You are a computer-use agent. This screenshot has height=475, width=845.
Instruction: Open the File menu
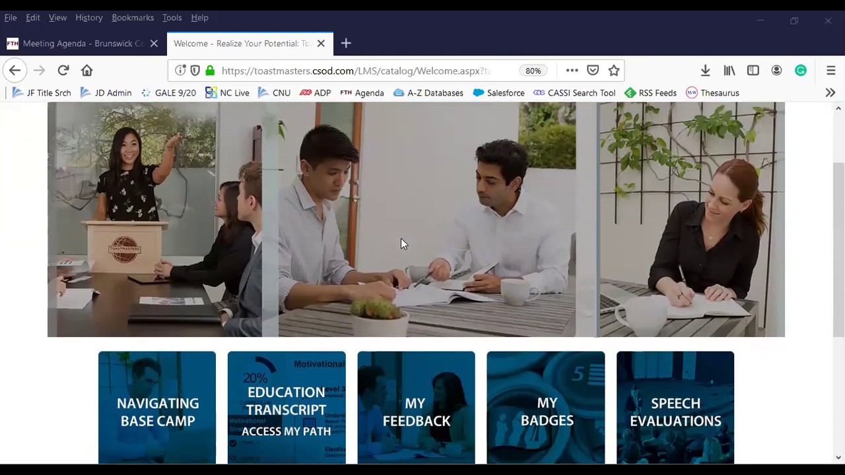[11, 18]
